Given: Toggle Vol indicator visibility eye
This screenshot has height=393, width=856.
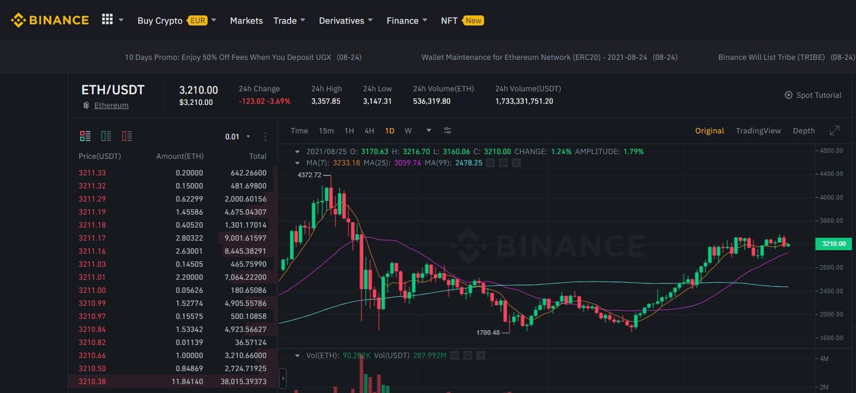Looking at the screenshot, I should (x=454, y=356).
